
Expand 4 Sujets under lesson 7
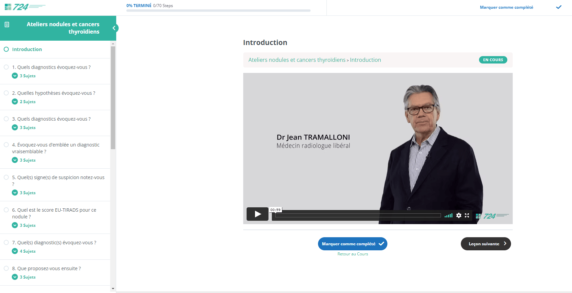pos(24,251)
